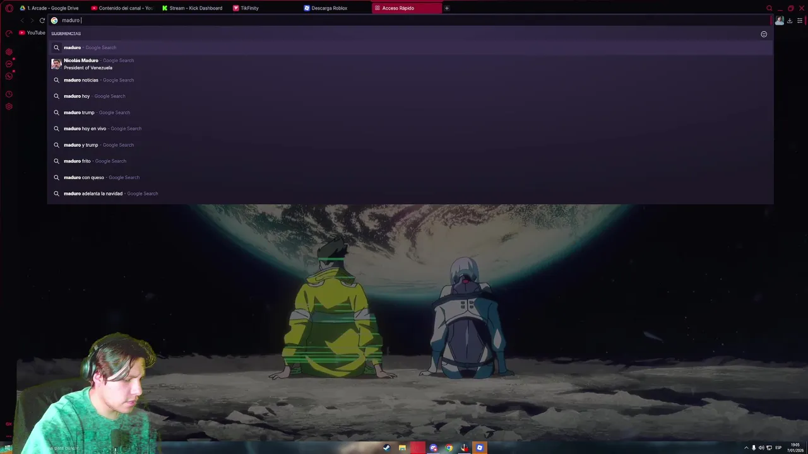This screenshot has height=454, width=808.
Task: Open the taskbar clock and date
Action: pyautogui.click(x=795, y=448)
